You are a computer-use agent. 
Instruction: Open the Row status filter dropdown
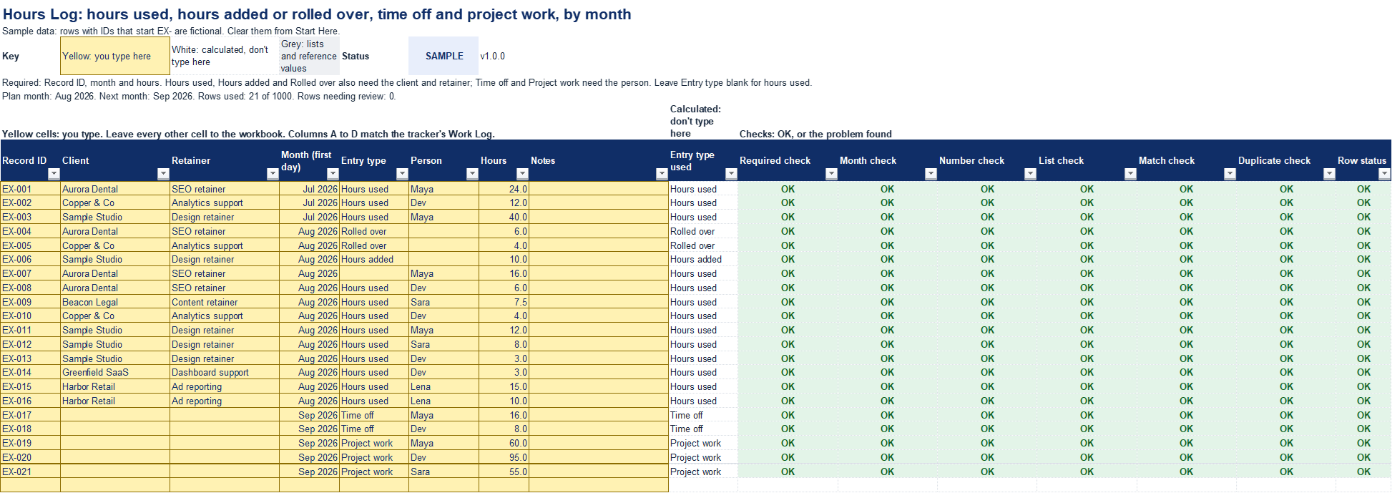[1384, 174]
